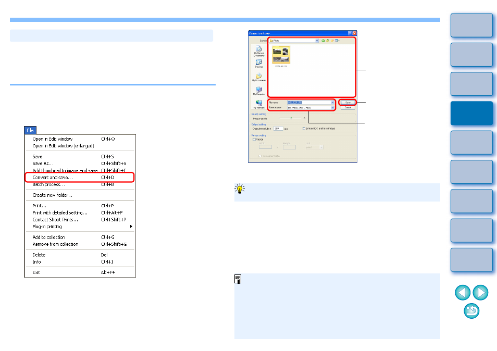497x351 pixels.
Task: Click the File name text field
Action: pyautogui.click(x=309, y=102)
